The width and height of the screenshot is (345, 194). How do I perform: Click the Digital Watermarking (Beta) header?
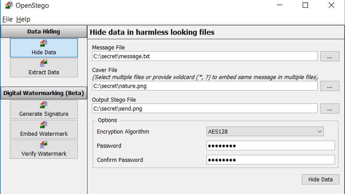pyautogui.click(x=44, y=93)
